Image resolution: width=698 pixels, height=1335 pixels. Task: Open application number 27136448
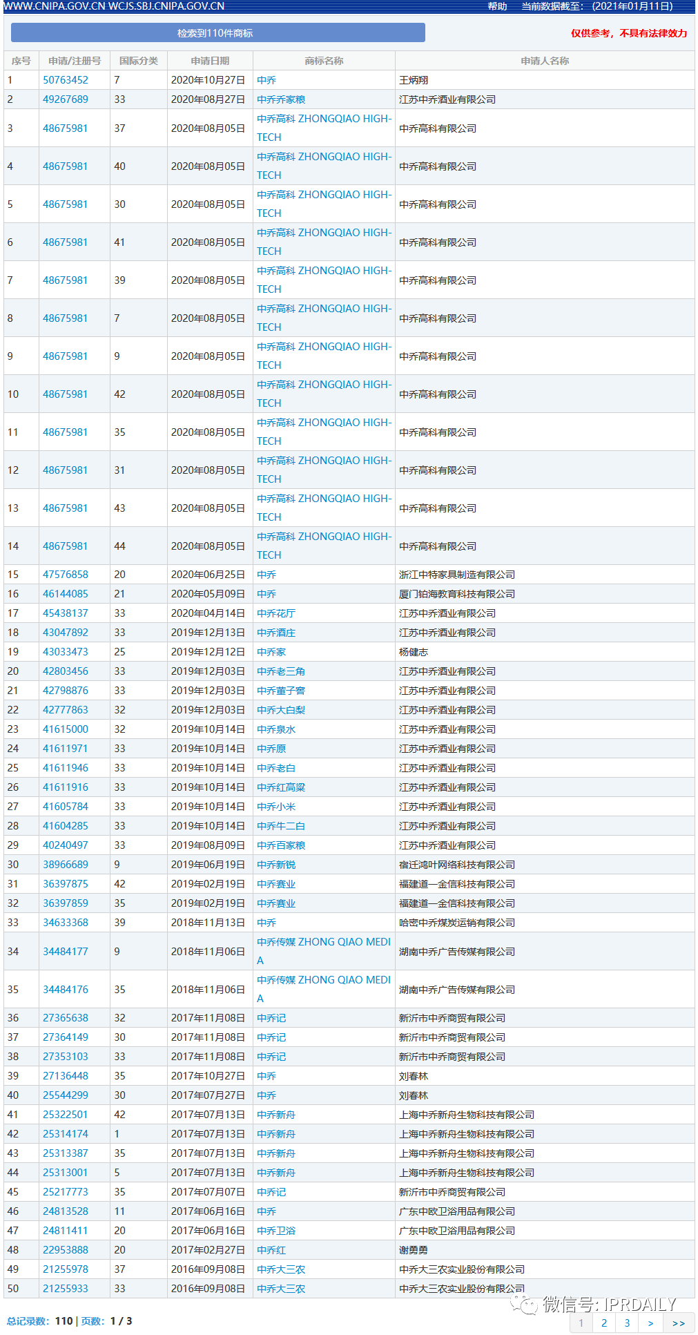(66, 1076)
